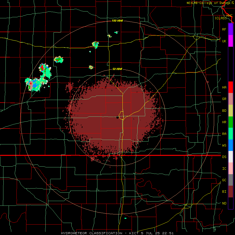235x235 pixels.
Task: Click the DS white legend swatch
Action: click(231, 157)
